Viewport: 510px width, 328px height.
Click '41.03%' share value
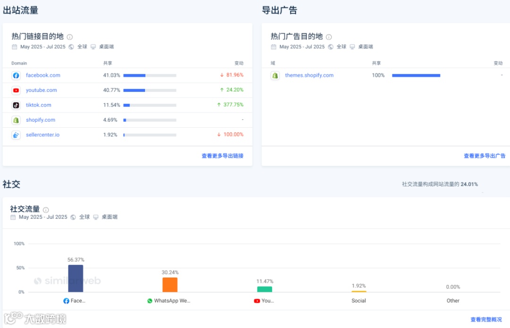click(111, 75)
